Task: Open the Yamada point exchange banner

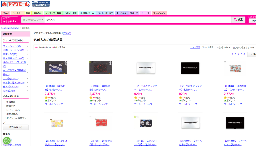Action: (41, 4)
